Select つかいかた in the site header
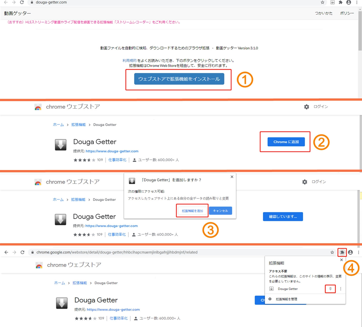 pos(324,13)
